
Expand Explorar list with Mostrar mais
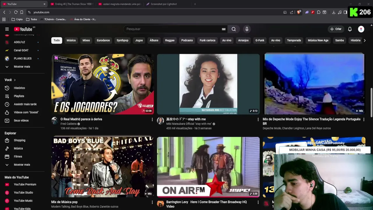(22, 164)
